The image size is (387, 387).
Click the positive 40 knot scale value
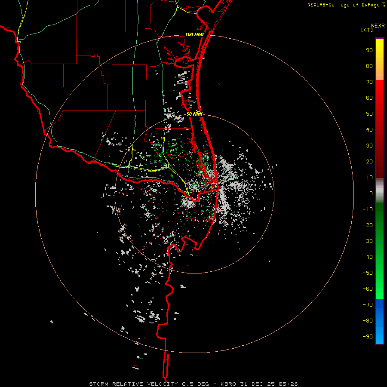pyautogui.click(x=369, y=130)
